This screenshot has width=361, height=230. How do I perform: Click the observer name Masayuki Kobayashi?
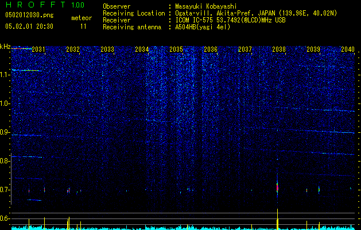tap(206, 6)
